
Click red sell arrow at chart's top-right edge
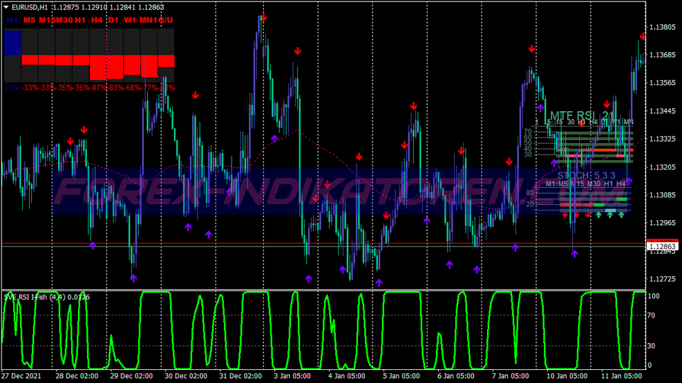(x=643, y=37)
